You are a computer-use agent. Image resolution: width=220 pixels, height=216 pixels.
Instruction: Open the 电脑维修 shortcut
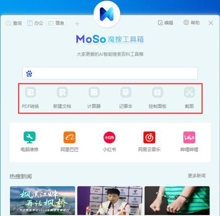29,137
